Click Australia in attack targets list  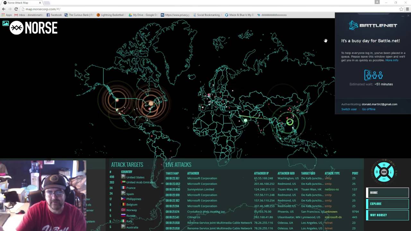(132, 227)
